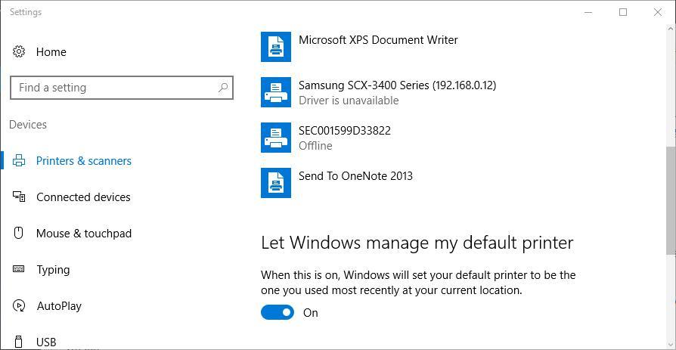Click the AutoPlay icon

click(19, 305)
